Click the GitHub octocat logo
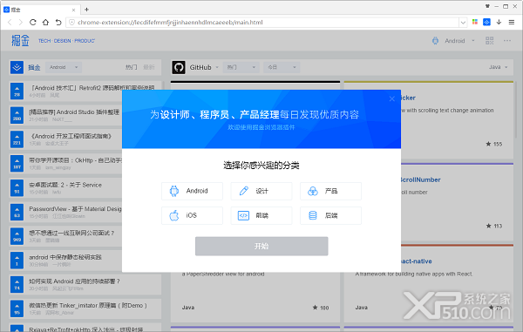 (179, 67)
